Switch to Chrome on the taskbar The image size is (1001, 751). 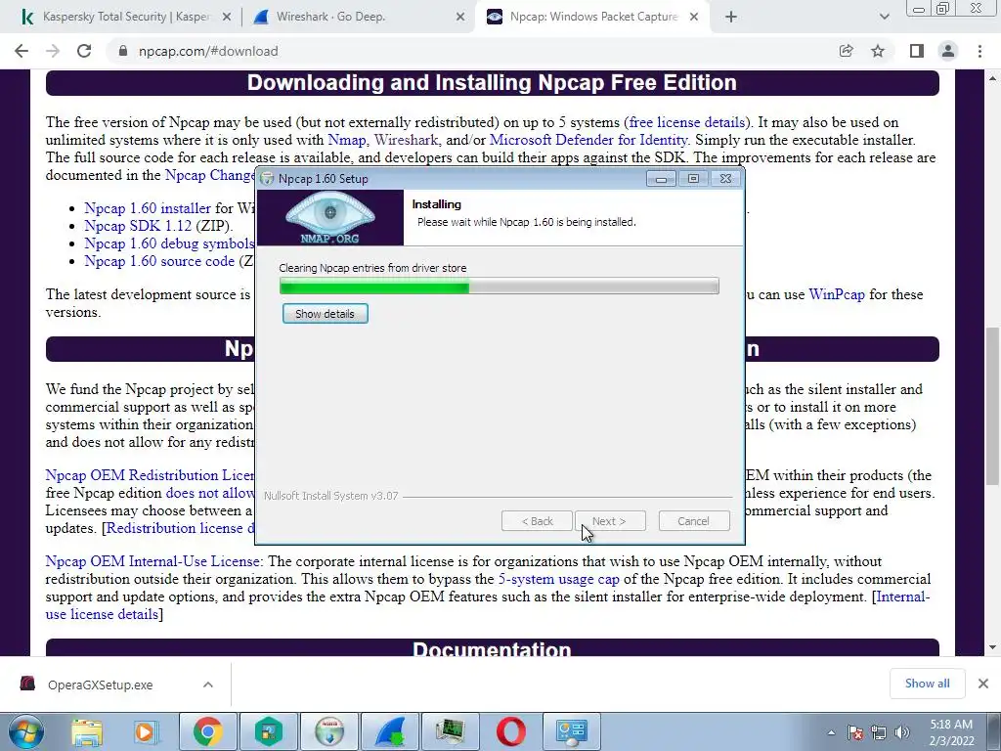coord(207,731)
